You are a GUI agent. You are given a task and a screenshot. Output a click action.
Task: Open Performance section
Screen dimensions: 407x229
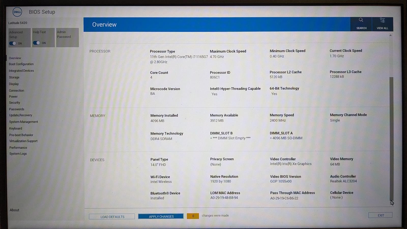18,148
